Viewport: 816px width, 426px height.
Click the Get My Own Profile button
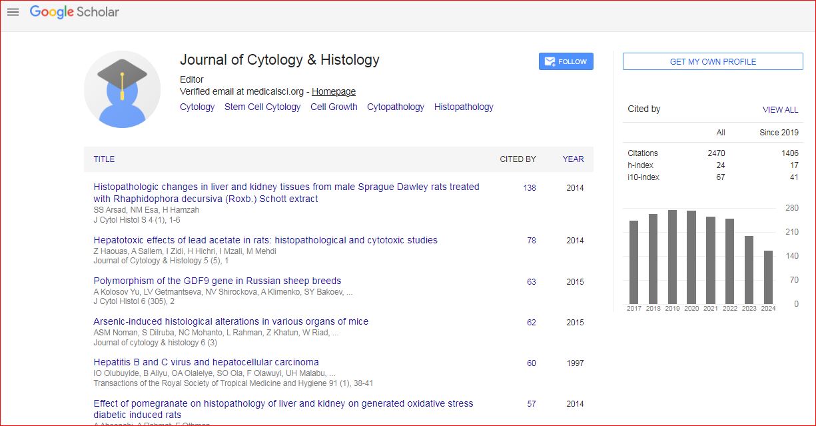713,61
